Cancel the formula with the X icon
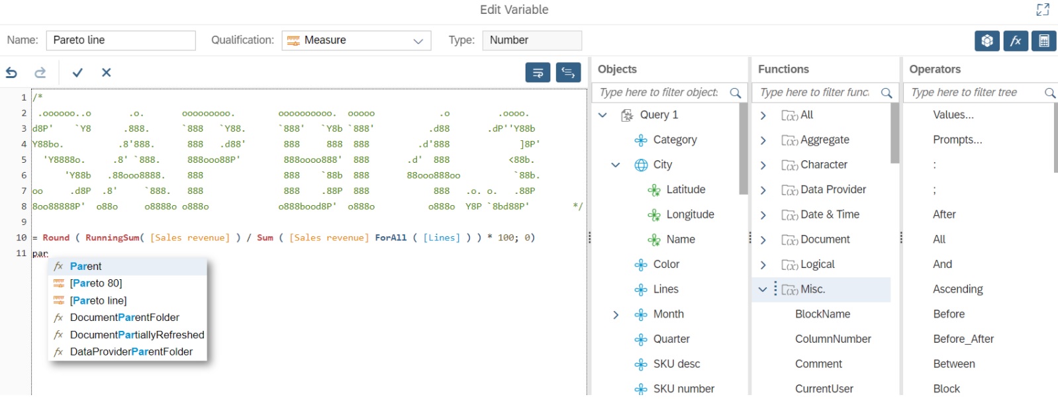1058x399 pixels. pyautogui.click(x=106, y=73)
